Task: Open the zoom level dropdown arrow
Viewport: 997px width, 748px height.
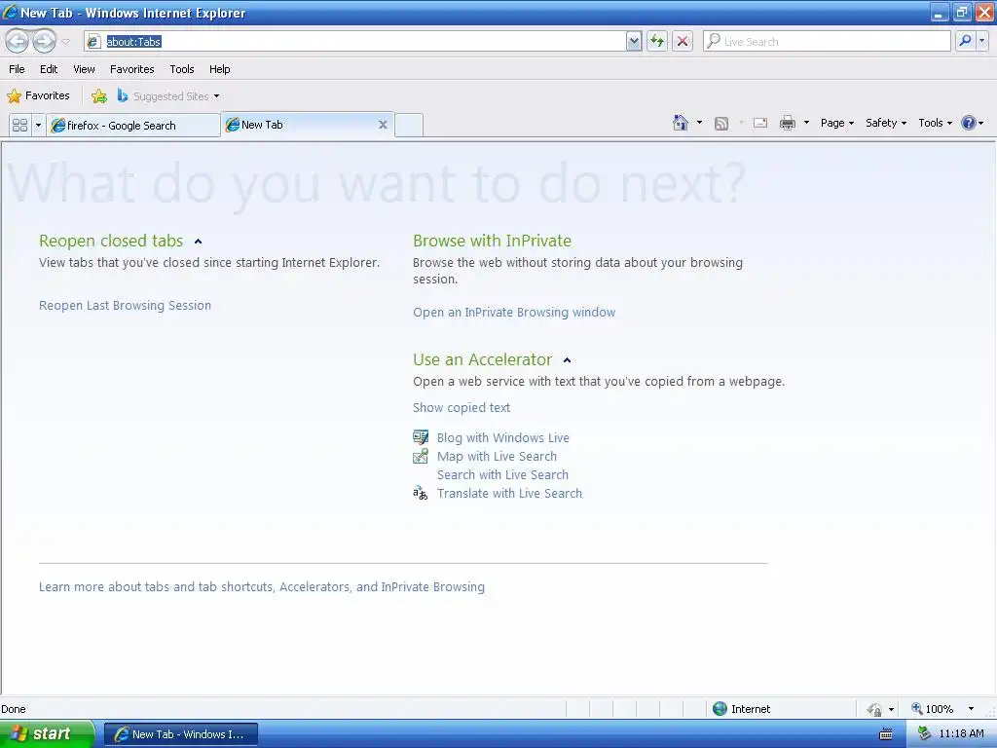Action: (x=971, y=709)
